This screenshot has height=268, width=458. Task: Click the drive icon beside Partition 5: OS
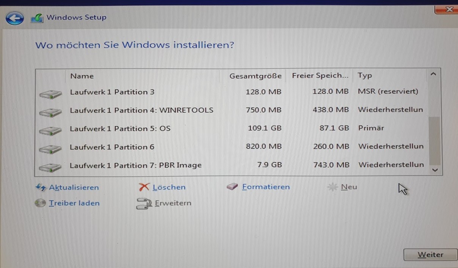click(x=50, y=130)
